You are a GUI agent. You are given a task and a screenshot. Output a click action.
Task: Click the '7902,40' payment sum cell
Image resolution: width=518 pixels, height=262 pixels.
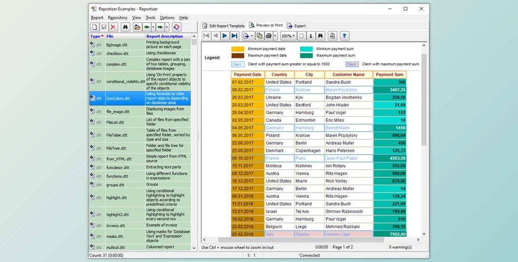click(x=390, y=234)
